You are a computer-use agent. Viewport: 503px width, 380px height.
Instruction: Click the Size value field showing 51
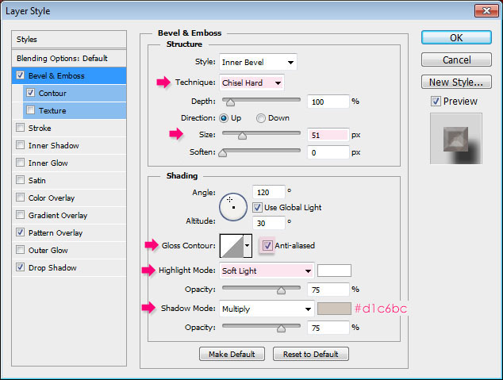click(328, 135)
